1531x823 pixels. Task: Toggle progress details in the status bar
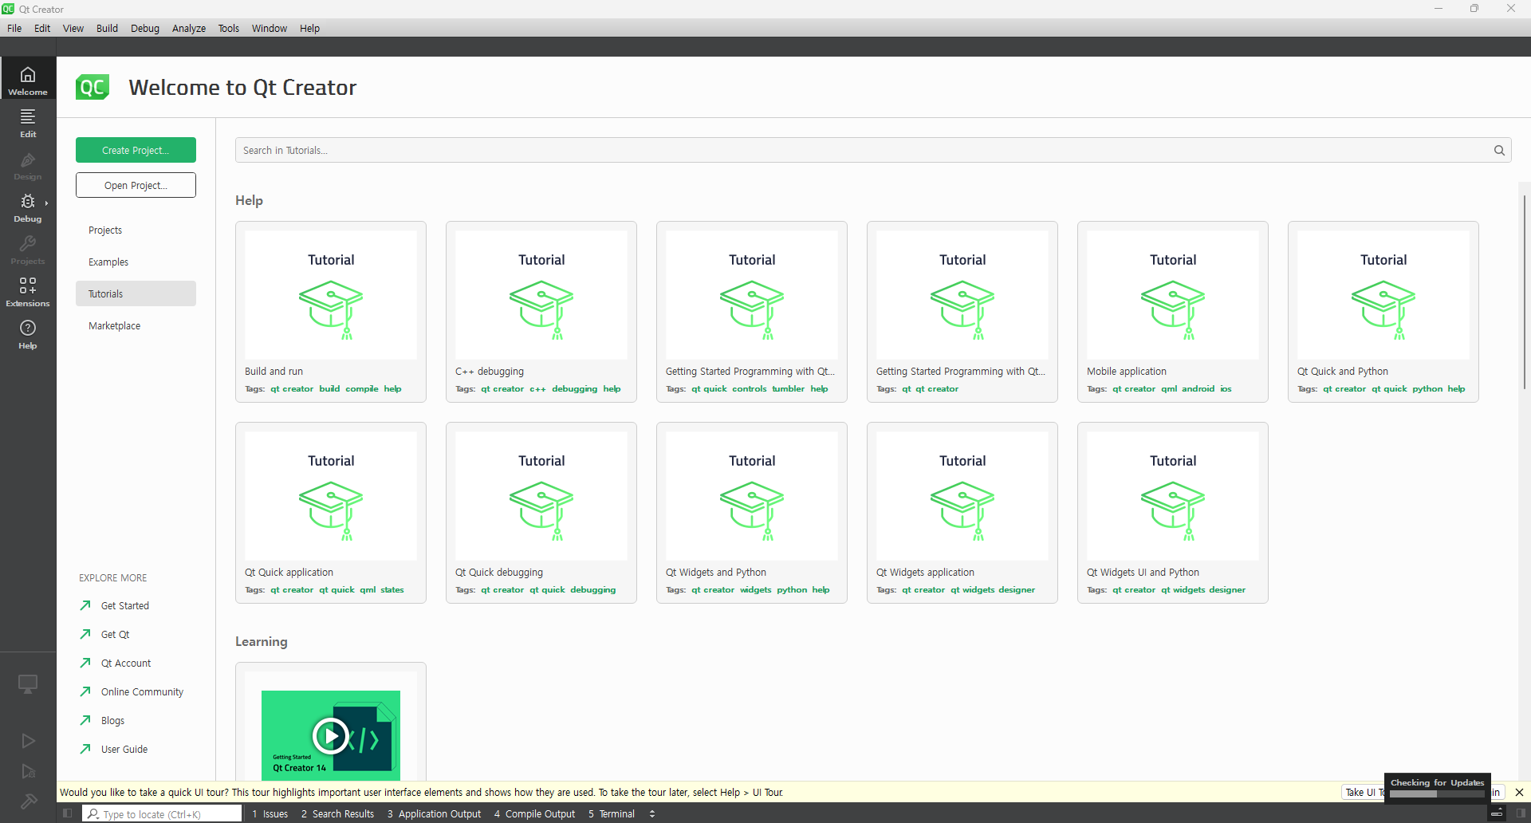pyautogui.click(x=1497, y=813)
